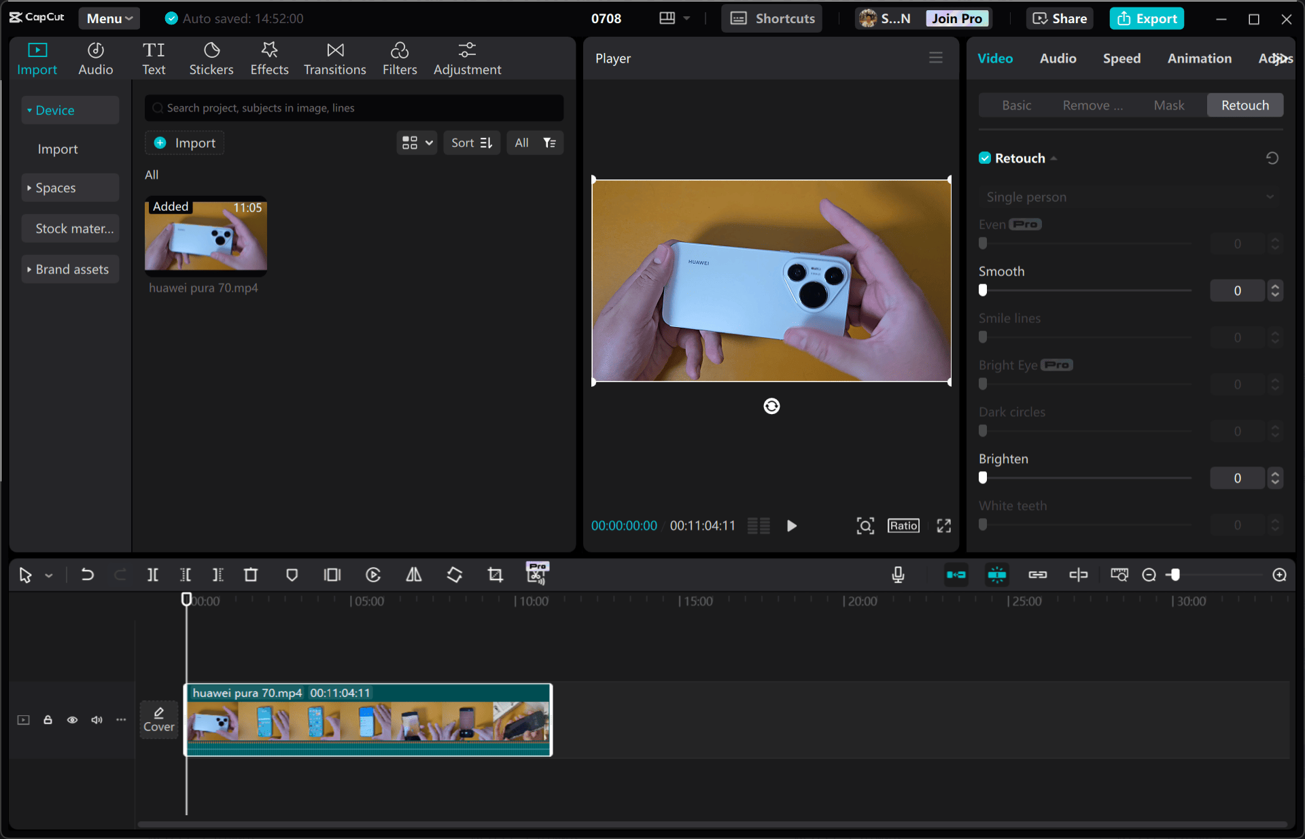Toggle auto snapping on timeline

[997, 575]
